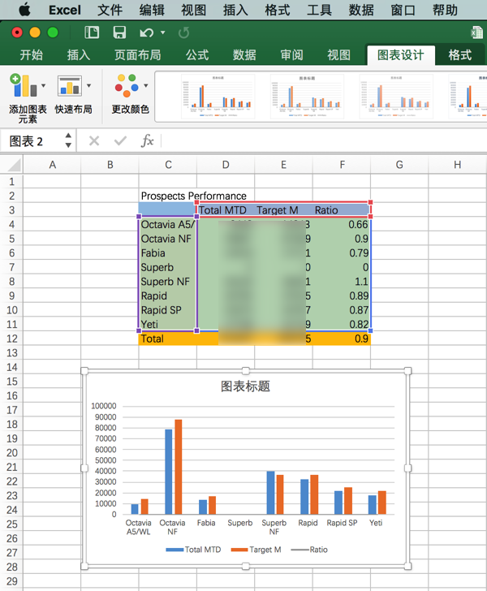This screenshot has width=487, height=591.
Task: Click the blue Superb NF bar
Action: [x=270, y=493]
